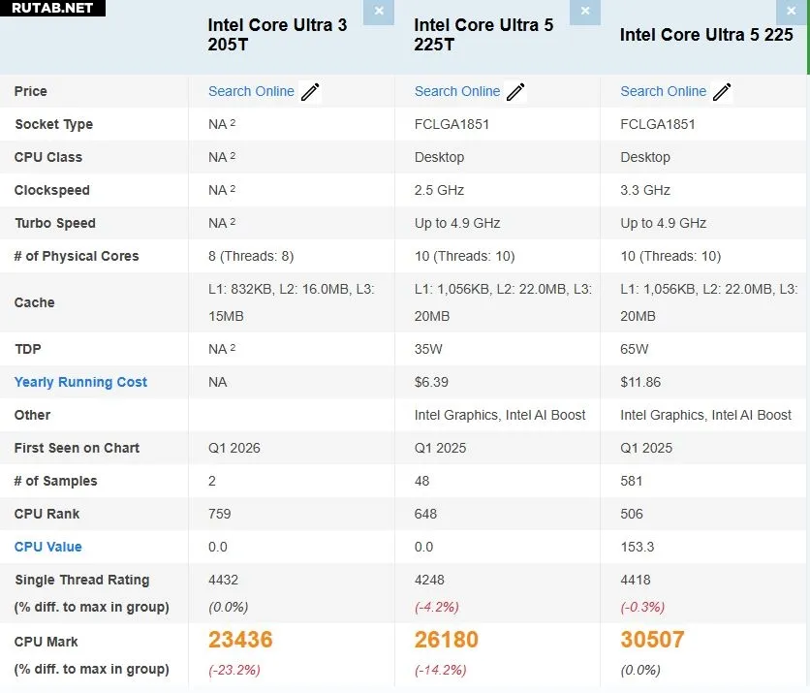810x693 pixels.
Task: Select the Intel Core Ultra 3 205T heading
Action: coord(277,35)
